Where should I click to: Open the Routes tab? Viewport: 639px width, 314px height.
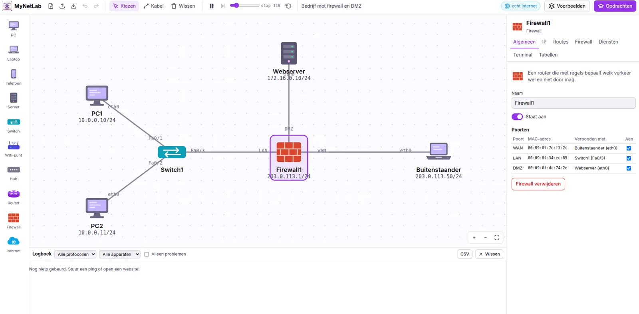(561, 42)
